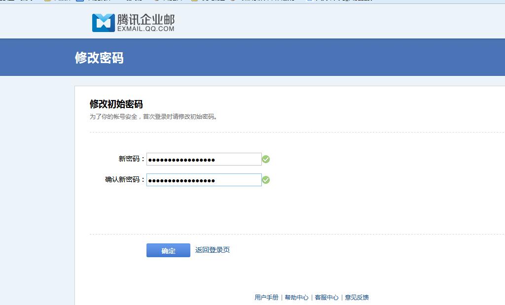Open the 返回登录页 link

pos(212,250)
